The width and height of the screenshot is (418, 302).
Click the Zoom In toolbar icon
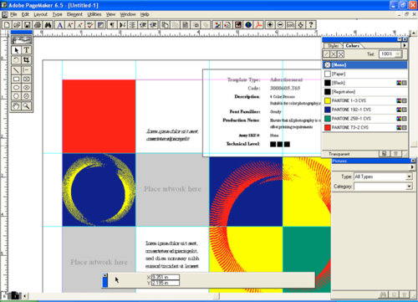270,25
